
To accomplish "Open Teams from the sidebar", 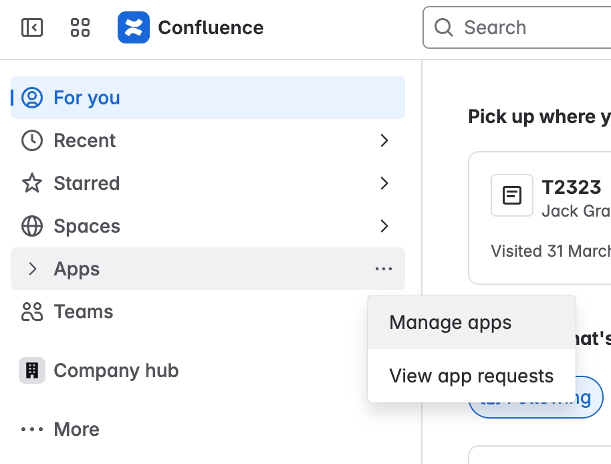I will pos(83,312).
